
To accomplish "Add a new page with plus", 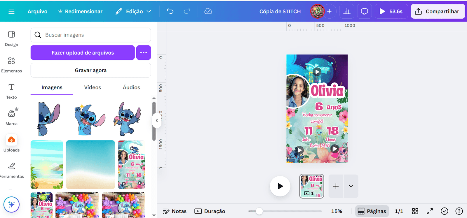I will [336, 186].
